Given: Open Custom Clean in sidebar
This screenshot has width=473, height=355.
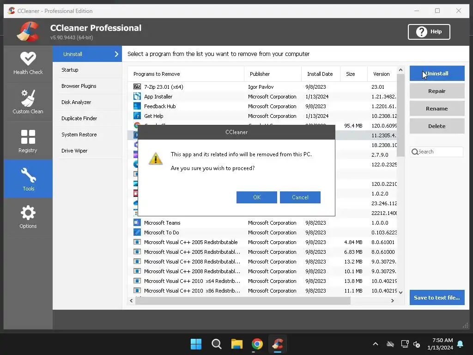Looking at the screenshot, I should [28, 102].
